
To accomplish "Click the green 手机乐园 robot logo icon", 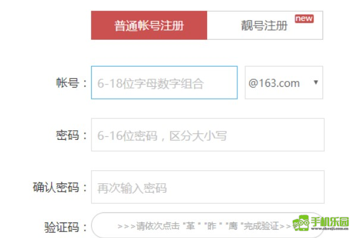I will pos(301,223).
